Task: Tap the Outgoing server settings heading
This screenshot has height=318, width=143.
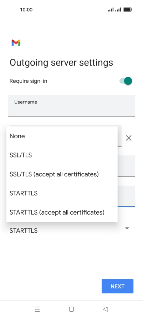Action: pyautogui.click(x=61, y=62)
